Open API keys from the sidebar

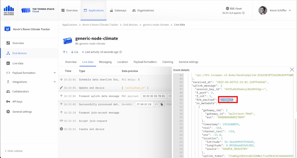17,102
